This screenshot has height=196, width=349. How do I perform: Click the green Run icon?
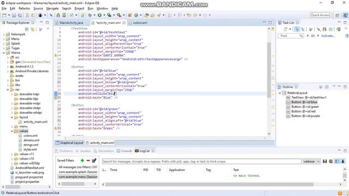(x=99, y=15)
